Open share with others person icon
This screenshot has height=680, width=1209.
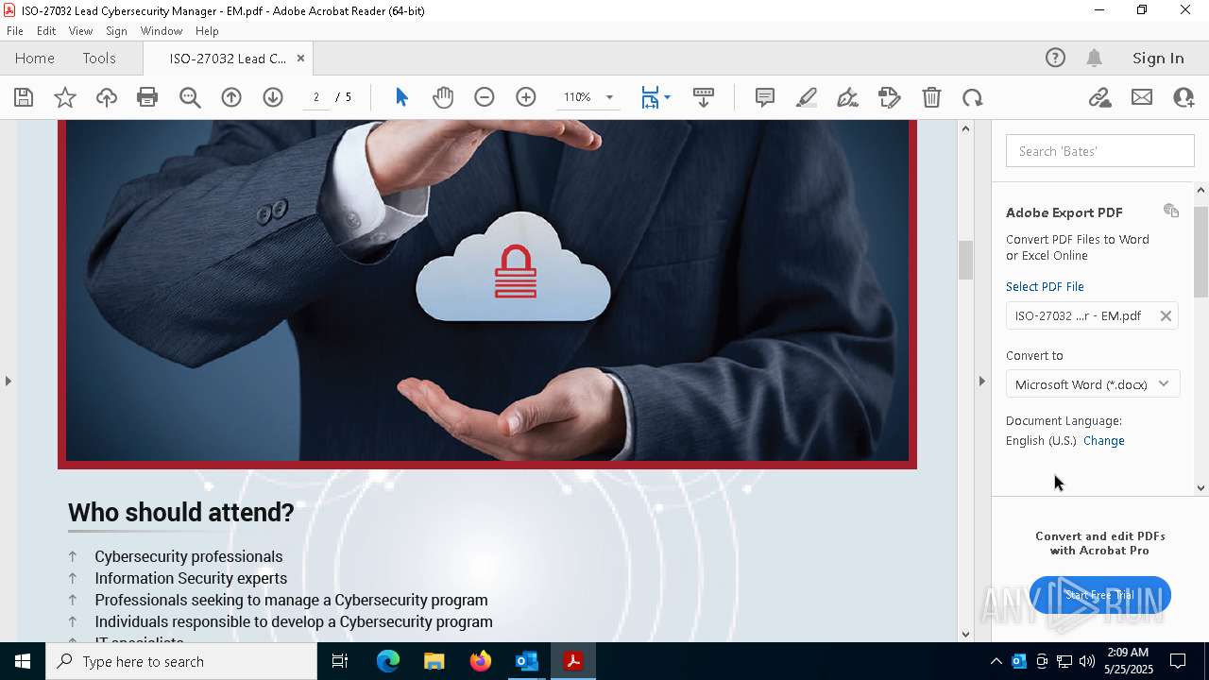1183,97
